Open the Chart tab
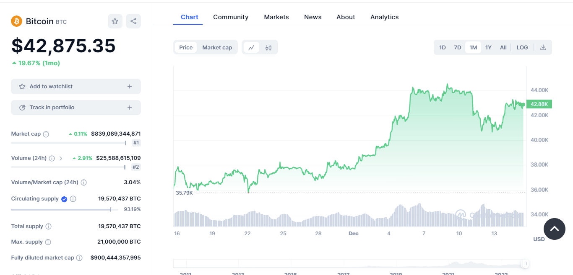The width and height of the screenshot is (573, 275). pyautogui.click(x=190, y=17)
